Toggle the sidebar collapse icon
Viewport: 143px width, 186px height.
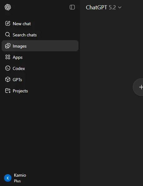(72, 7)
